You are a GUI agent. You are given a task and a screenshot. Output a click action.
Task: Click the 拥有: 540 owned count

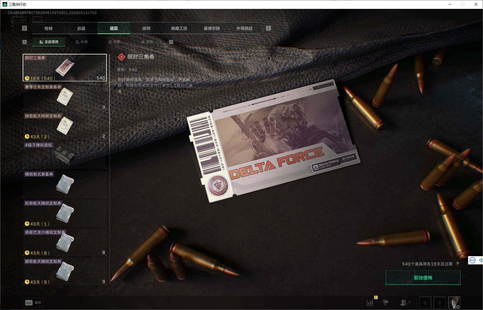pos(127,70)
